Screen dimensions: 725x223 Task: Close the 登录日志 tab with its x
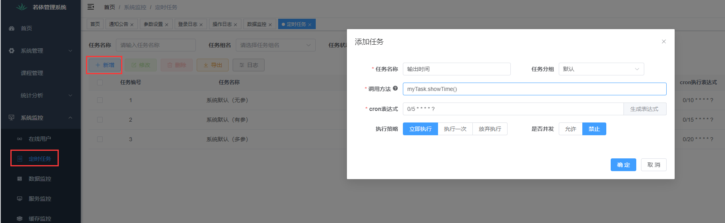[x=201, y=25]
